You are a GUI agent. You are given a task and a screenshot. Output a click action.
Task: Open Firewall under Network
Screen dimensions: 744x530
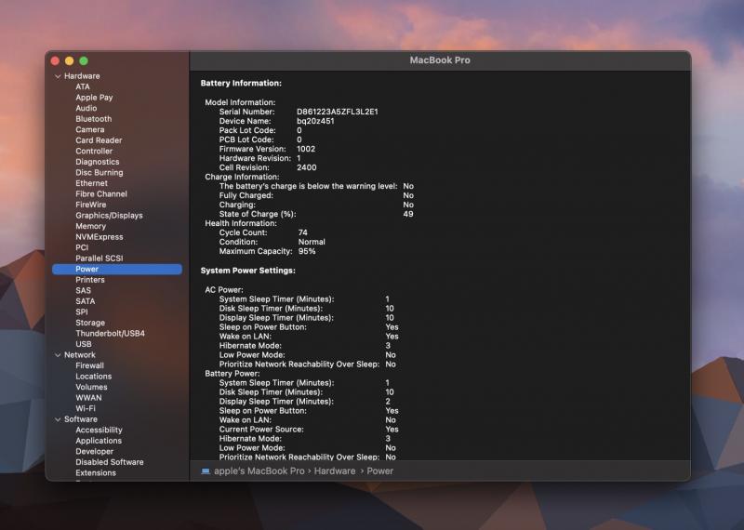[89, 365]
